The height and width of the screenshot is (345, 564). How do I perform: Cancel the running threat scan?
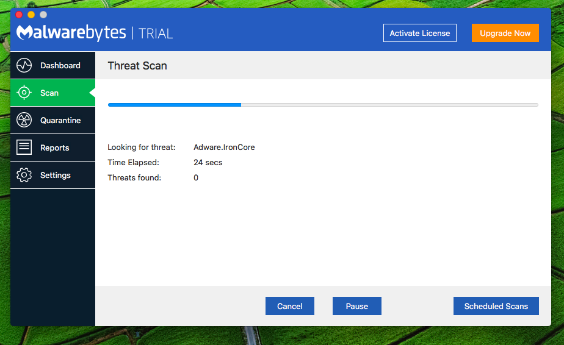[289, 306]
